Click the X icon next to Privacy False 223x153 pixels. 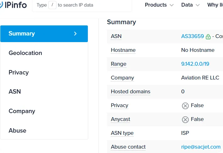pos(185,106)
